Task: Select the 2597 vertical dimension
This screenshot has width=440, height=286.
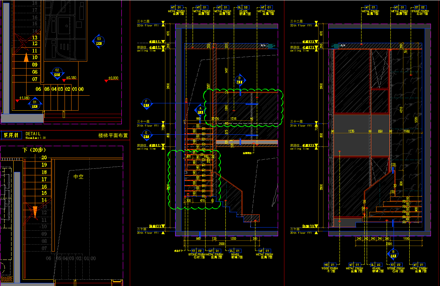Action: [x=209, y=86]
